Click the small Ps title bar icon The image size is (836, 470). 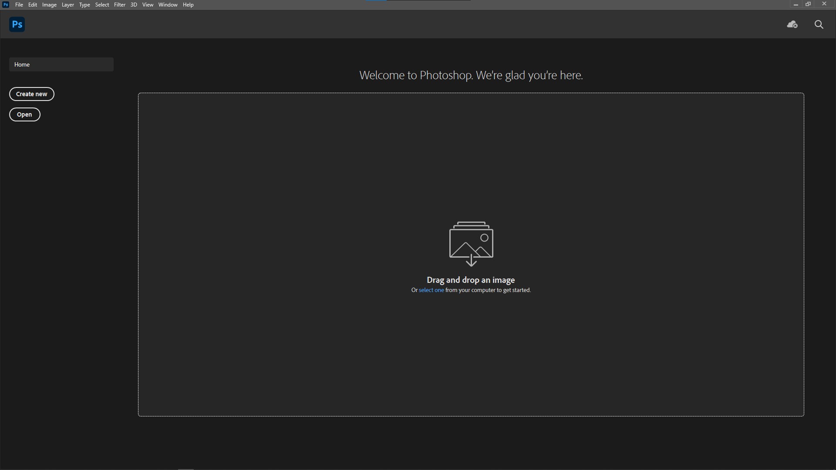click(6, 5)
